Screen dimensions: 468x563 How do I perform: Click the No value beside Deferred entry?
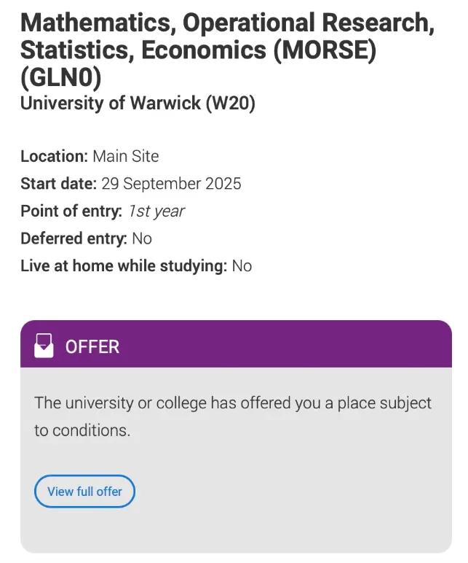click(x=142, y=238)
